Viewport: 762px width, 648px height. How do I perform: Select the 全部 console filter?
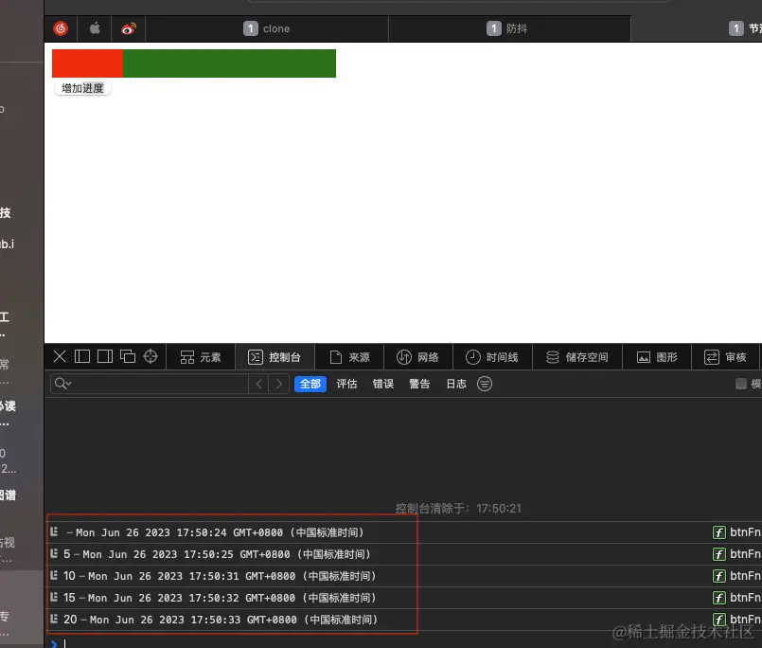[x=310, y=384]
